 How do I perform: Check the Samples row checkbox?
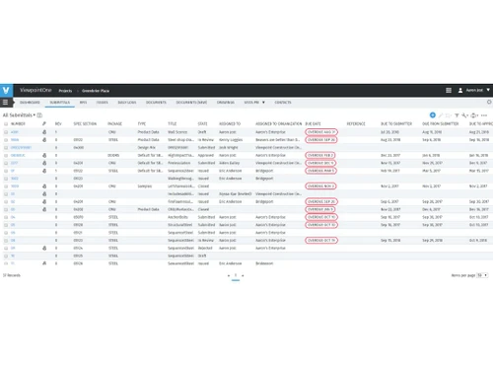(x=6, y=186)
